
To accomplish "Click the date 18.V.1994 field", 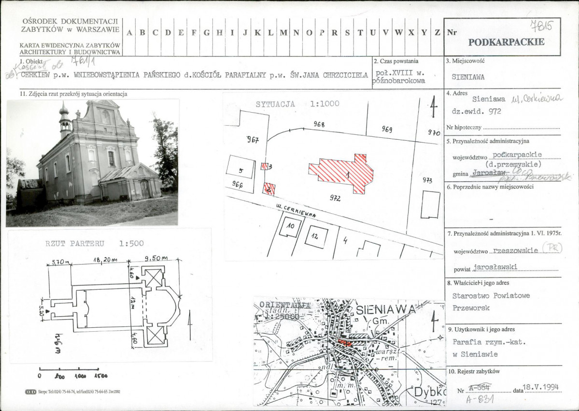I will [x=541, y=387].
